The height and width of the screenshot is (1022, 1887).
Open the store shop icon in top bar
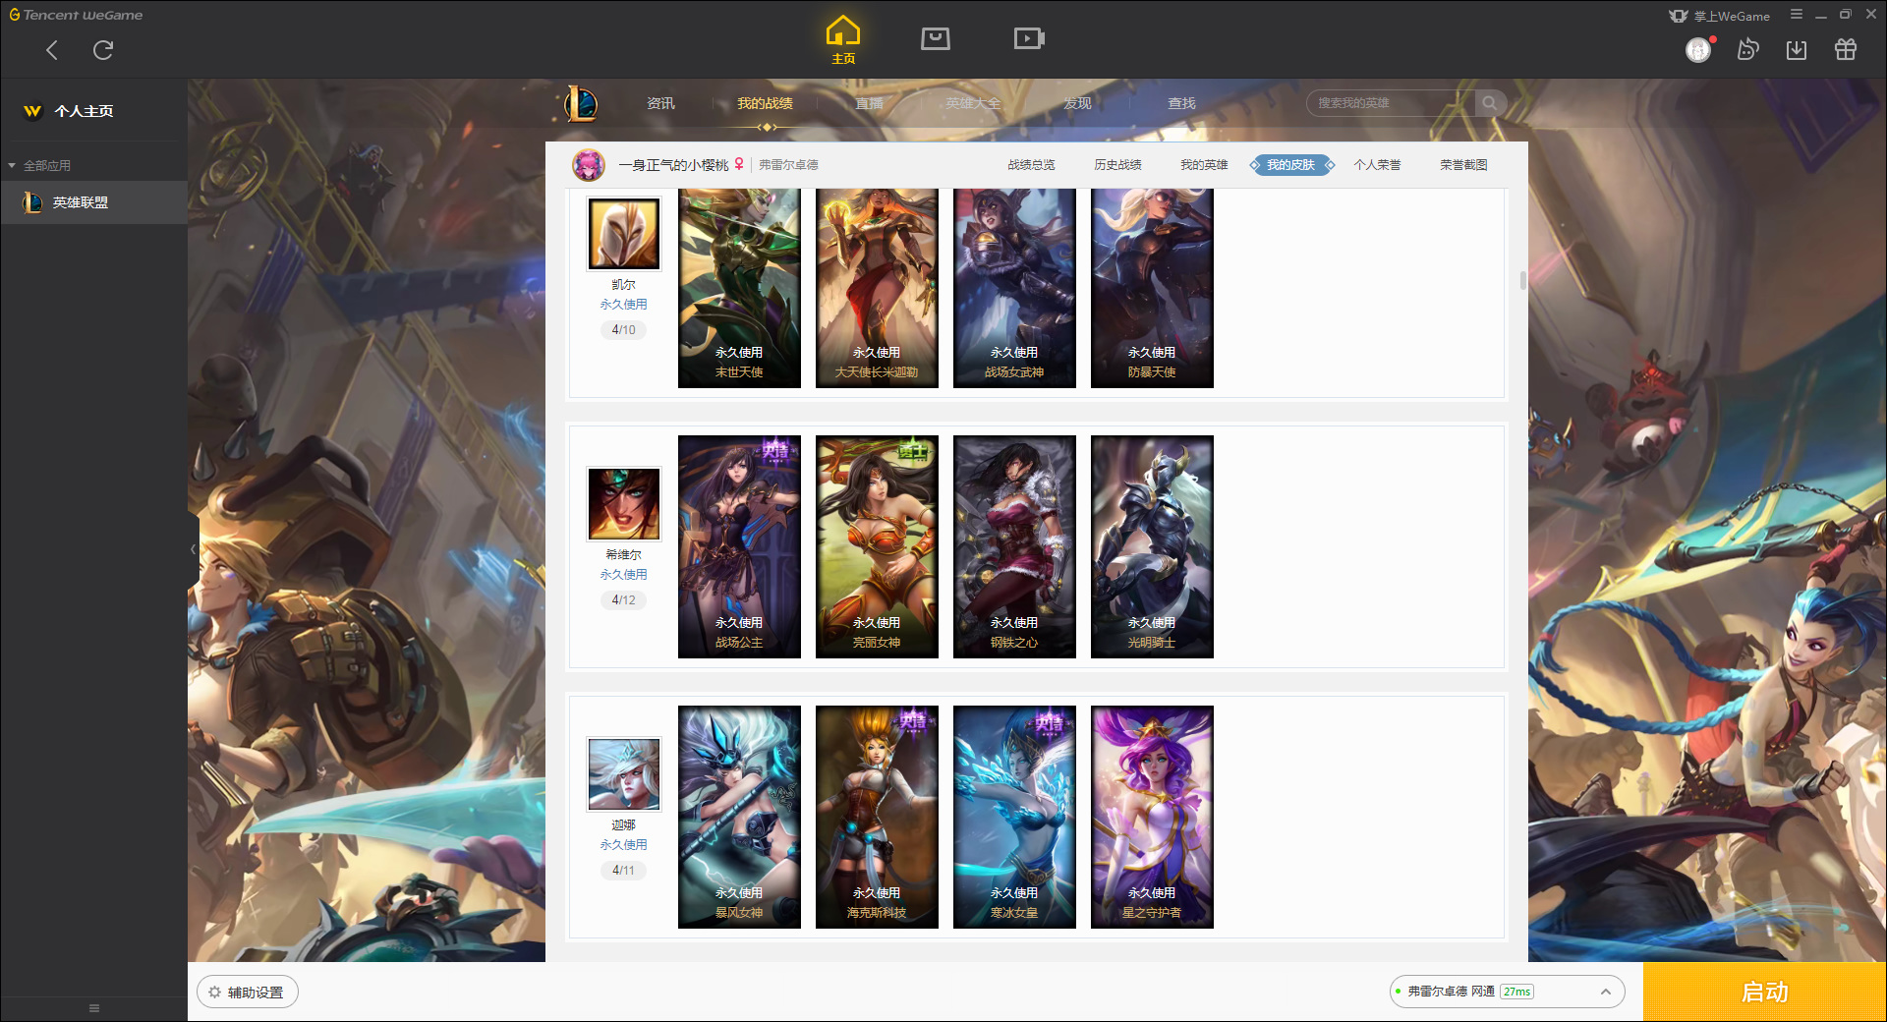(936, 38)
